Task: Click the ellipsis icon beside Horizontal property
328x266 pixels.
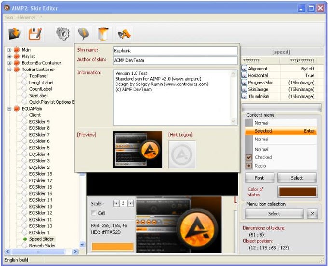Action: 244,75
